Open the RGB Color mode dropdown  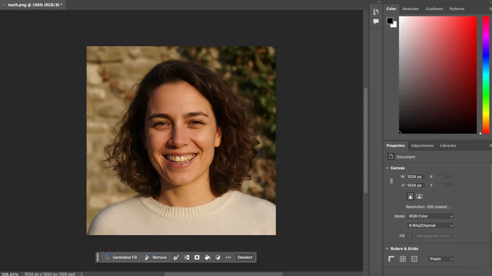coord(430,216)
